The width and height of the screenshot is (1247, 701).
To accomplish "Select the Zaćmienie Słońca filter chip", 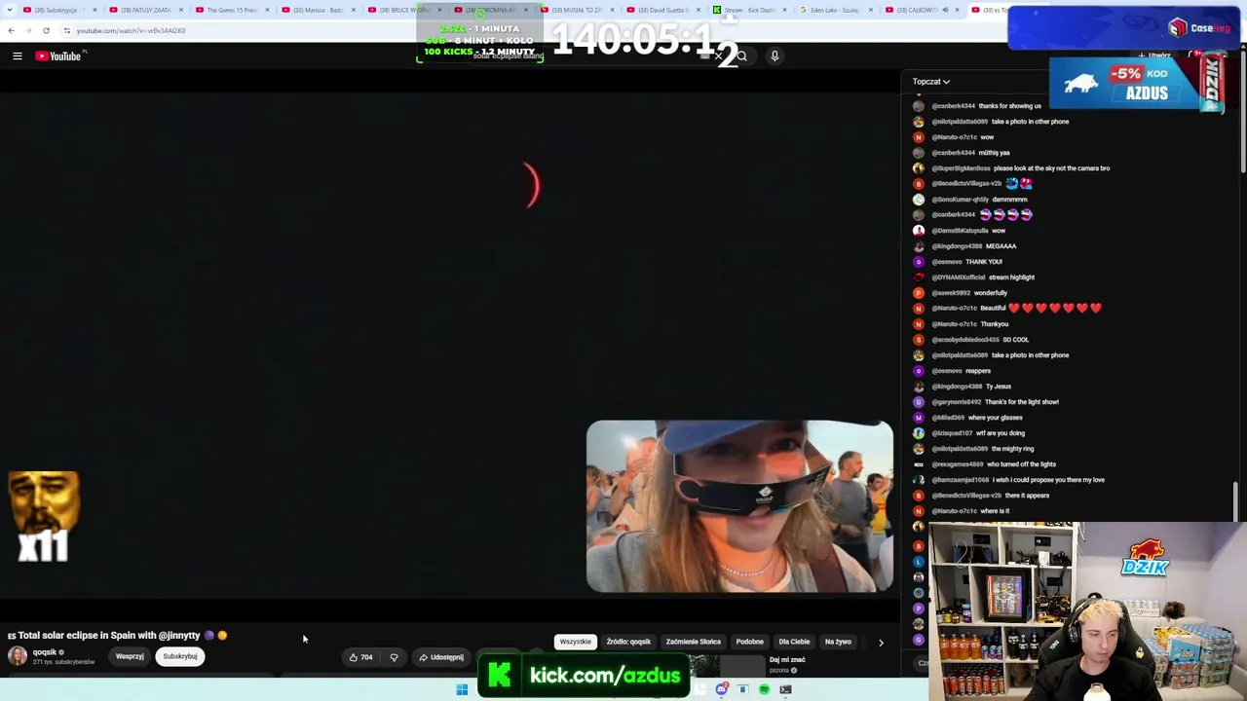I will (694, 642).
